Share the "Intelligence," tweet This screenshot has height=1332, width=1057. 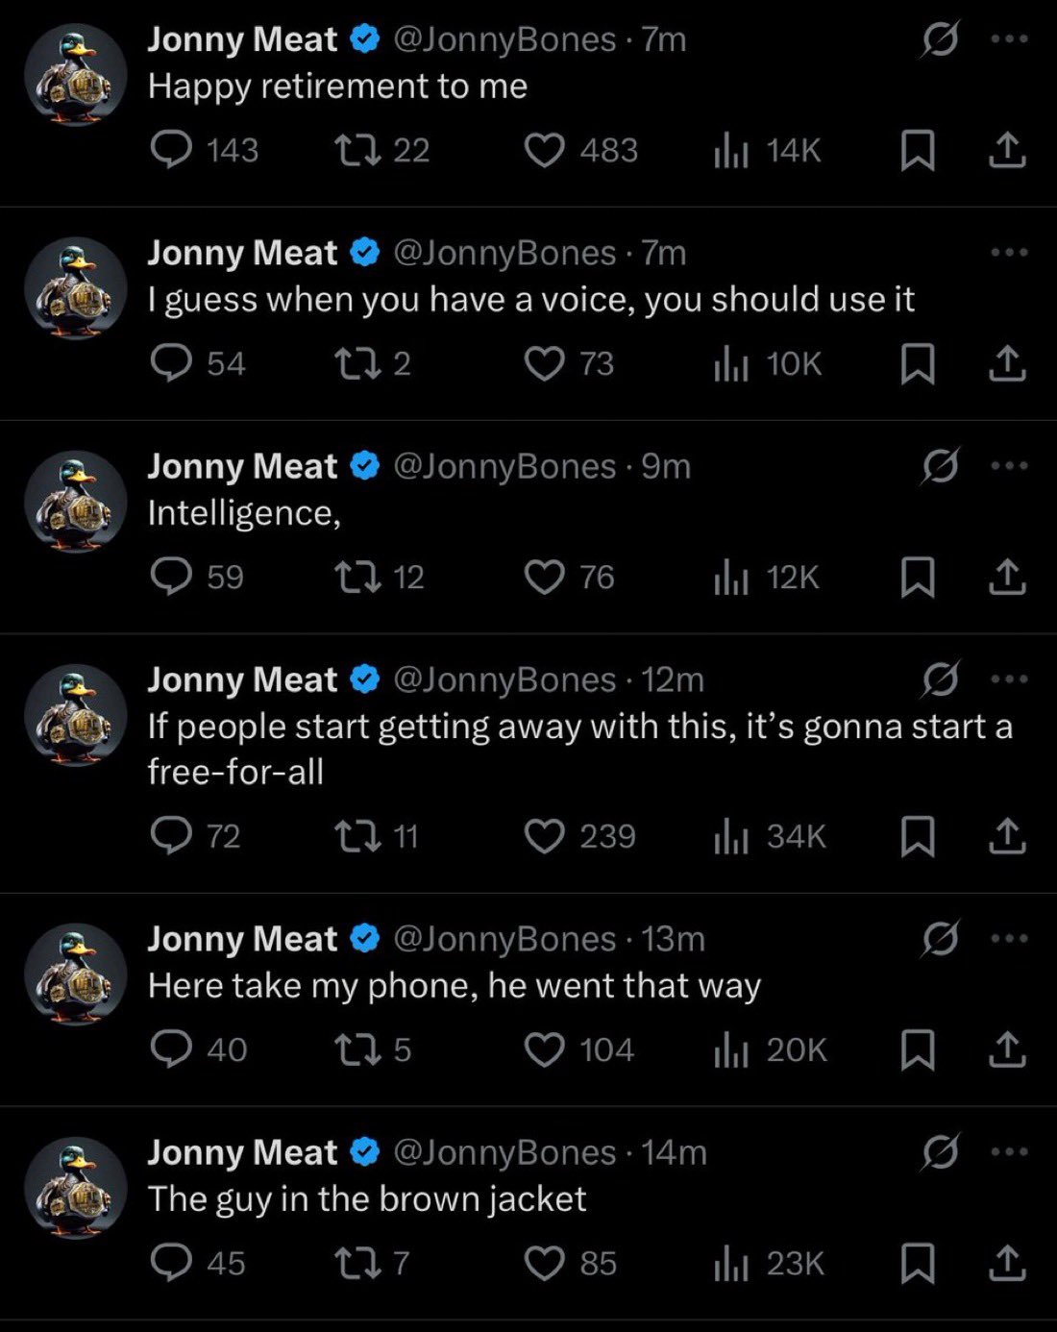click(x=1007, y=578)
